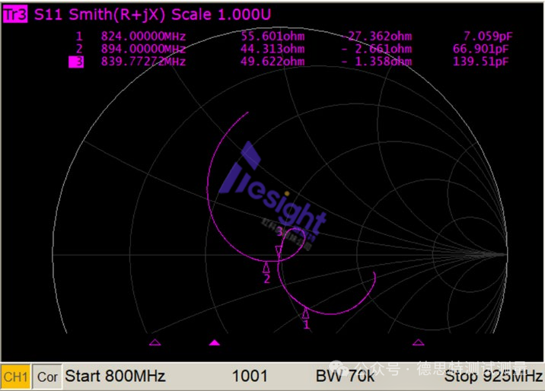This screenshot has width=545, height=391.
Task: Click the 49.622ohm resistance value
Action: (272, 62)
